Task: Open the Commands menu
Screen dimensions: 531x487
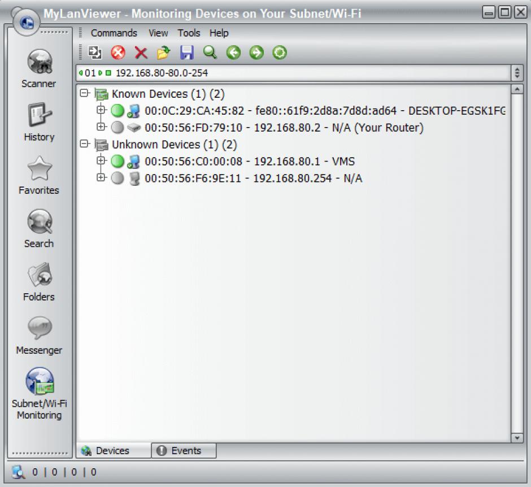Action: (114, 33)
